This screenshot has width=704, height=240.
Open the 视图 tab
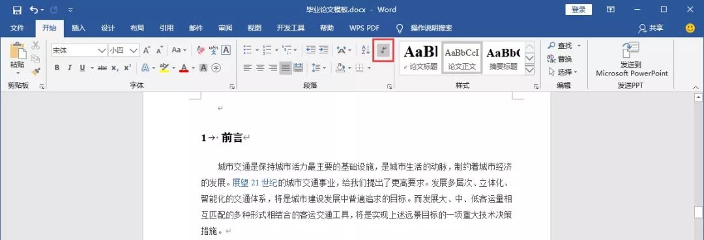click(x=254, y=28)
